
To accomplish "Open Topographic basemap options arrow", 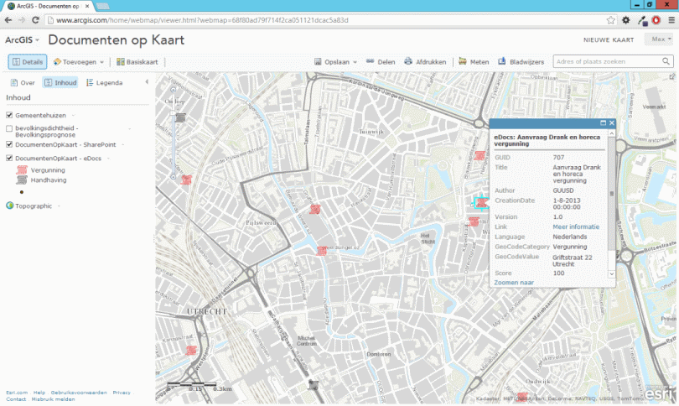I will pyautogui.click(x=59, y=206).
